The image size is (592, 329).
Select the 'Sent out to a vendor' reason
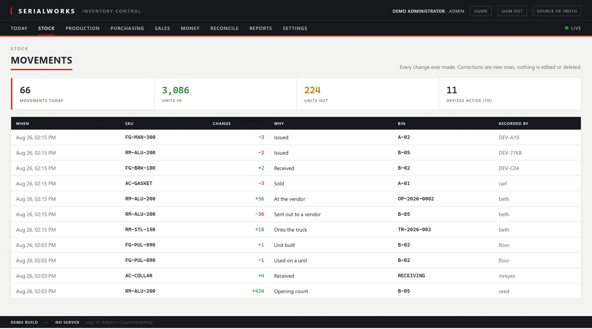coord(297,215)
